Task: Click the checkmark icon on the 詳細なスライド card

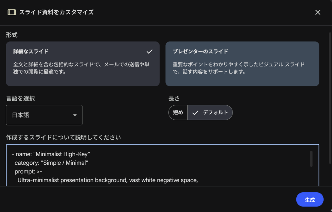Action: [x=149, y=51]
